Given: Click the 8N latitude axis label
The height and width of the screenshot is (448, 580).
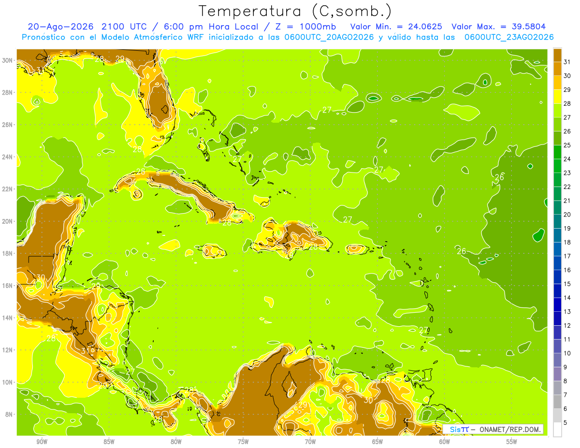Looking at the screenshot, I should 9,414.
